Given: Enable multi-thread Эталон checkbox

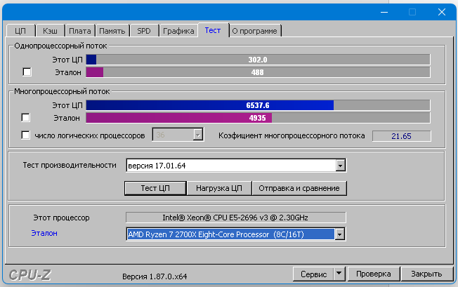Looking at the screenshot, I should 26,118.
